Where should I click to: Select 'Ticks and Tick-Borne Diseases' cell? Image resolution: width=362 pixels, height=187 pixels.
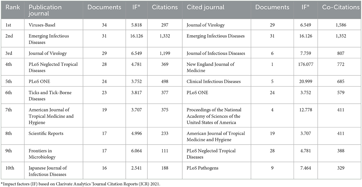tap(50, 96)
